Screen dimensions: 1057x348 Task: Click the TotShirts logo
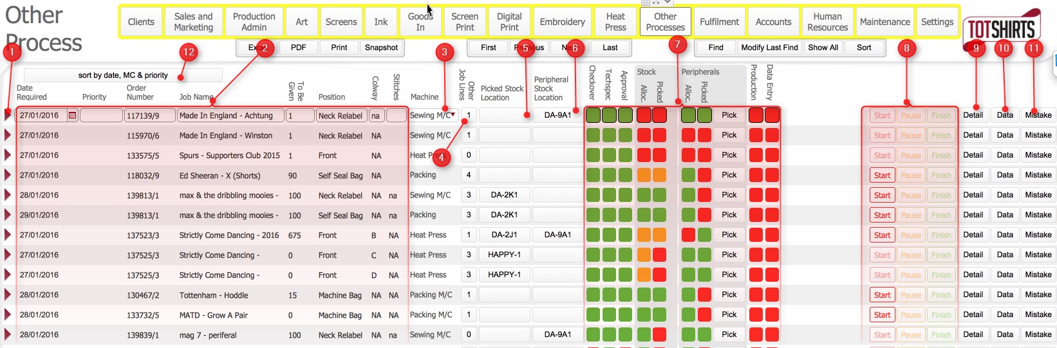(x=1001, y=29)
